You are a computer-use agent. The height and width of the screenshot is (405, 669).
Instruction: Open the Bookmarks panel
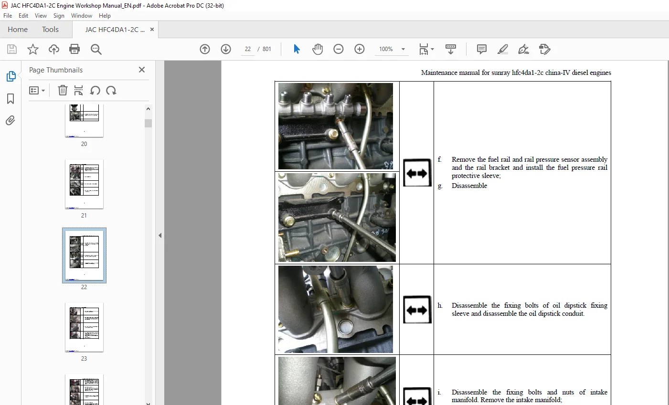11,99
